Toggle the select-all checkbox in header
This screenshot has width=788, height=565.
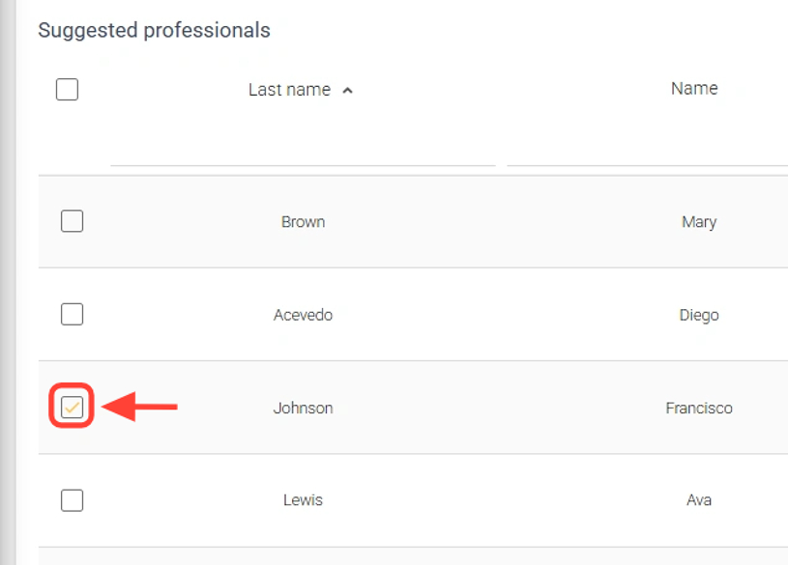point(67,90)
